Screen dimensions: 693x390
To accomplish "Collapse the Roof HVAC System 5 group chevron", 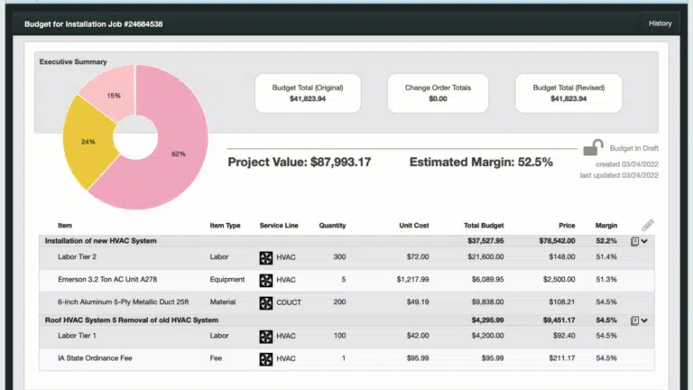I will [x=645, y=320].
